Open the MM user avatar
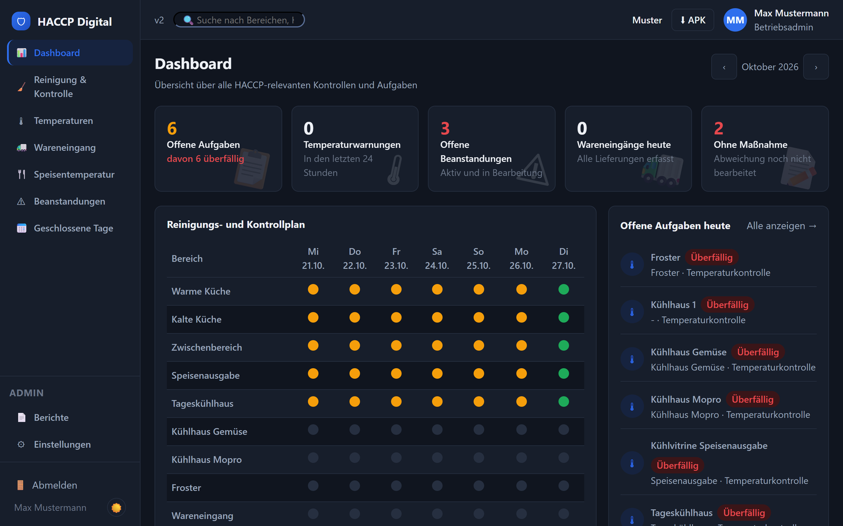843x526 pixels. point(735,20)
